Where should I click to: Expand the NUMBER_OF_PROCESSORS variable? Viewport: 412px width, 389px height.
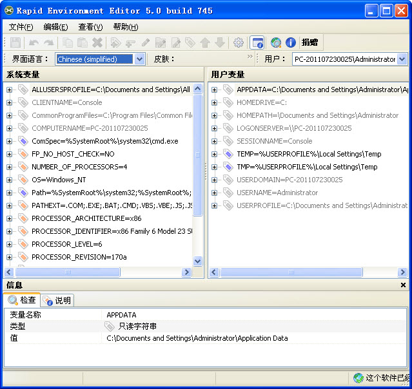(9, 167)
